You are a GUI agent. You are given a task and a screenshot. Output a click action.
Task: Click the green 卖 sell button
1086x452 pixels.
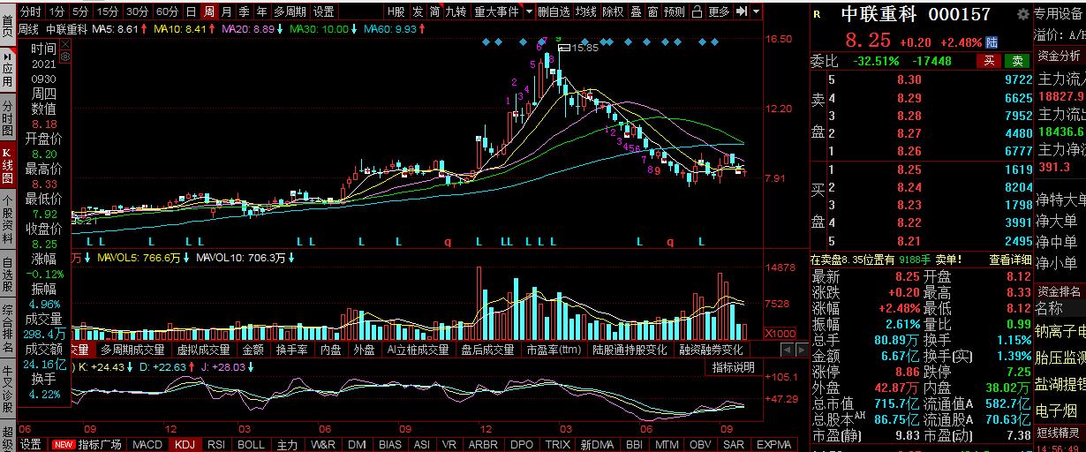[x=1018, y=61]
